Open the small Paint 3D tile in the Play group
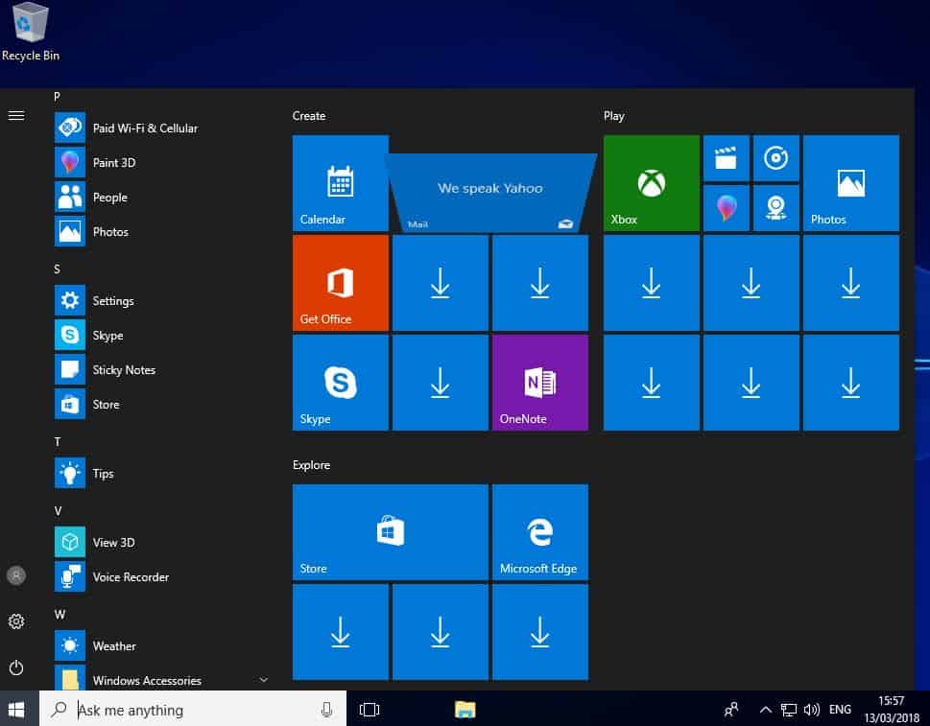The height and width of the screenshot is (726, 930). 727,208
